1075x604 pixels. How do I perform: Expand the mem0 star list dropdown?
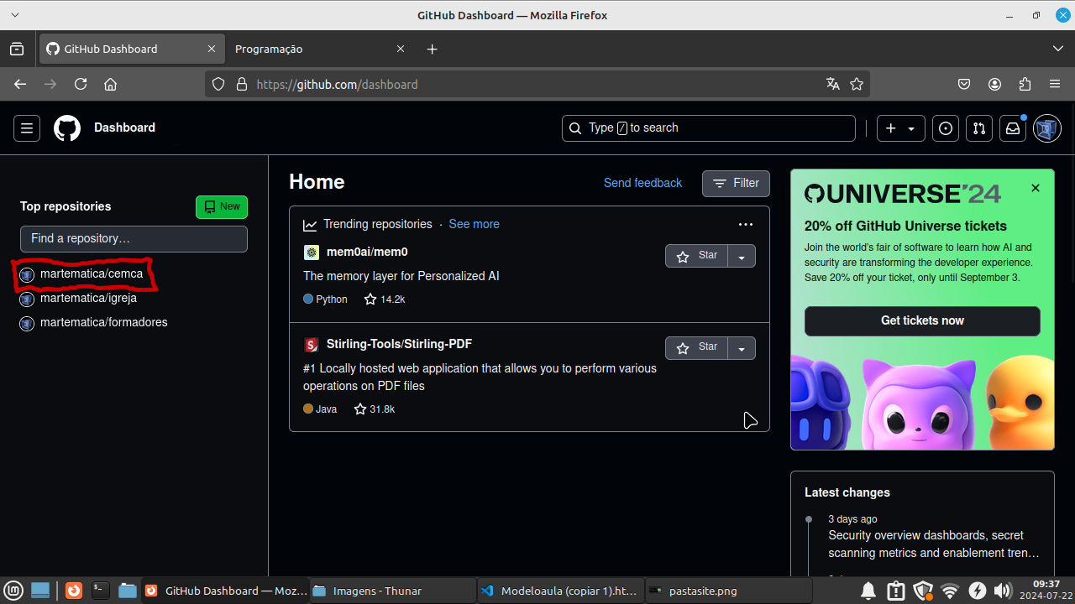pyautogui.click(x=742, y=256)
